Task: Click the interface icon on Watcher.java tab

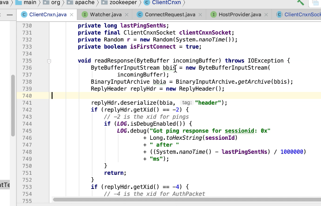Action: tap(85, 15)
